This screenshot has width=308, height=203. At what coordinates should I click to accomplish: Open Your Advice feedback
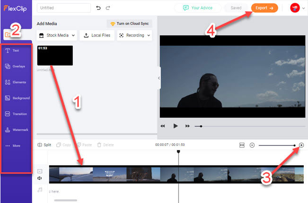pyautogui.click(x=198, y=8)
